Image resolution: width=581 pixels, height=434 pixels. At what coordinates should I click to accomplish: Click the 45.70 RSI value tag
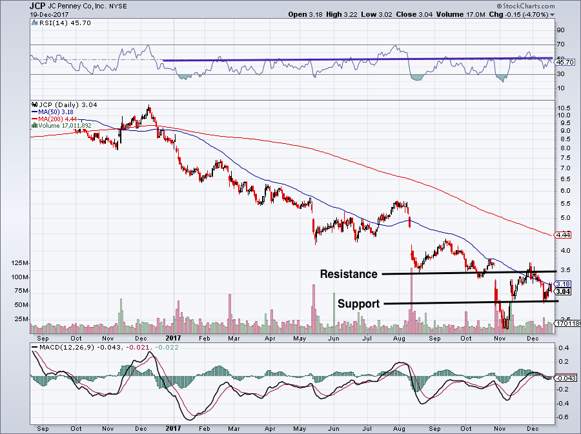(x=566, y=62)
